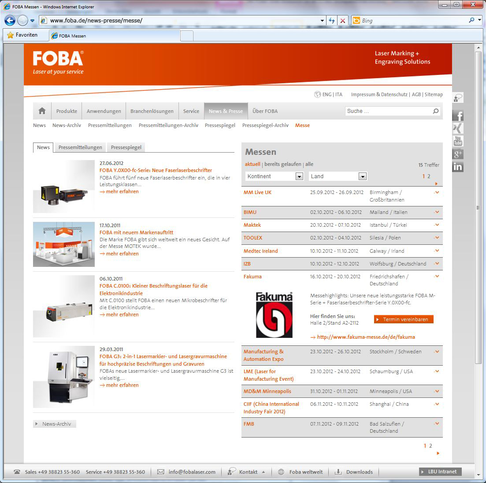Click the trade show booth thumbnail
The image size is (486, 483).
point(64,244)
